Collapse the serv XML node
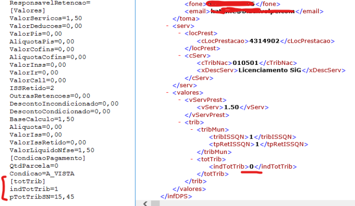Screen dimensions: 355x206 [167, 26]
